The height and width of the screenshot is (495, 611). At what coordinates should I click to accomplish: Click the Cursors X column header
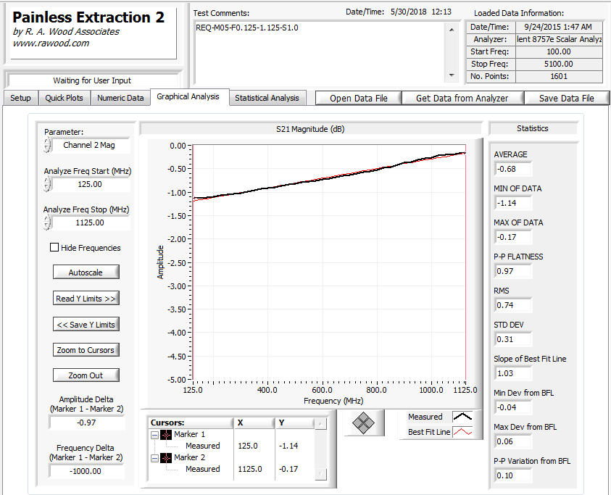pyautogui.click(x=254, y=423)
